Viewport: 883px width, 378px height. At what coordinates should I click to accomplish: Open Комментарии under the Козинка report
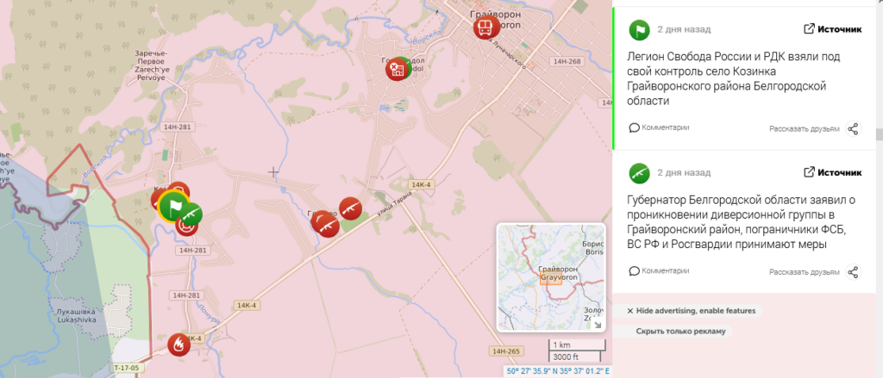659,127
